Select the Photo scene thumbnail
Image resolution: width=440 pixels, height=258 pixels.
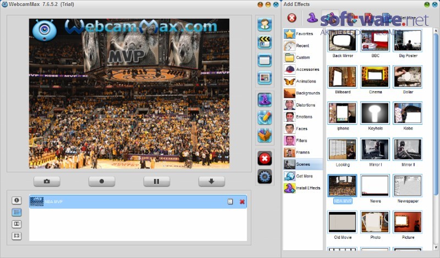point(375,222)
